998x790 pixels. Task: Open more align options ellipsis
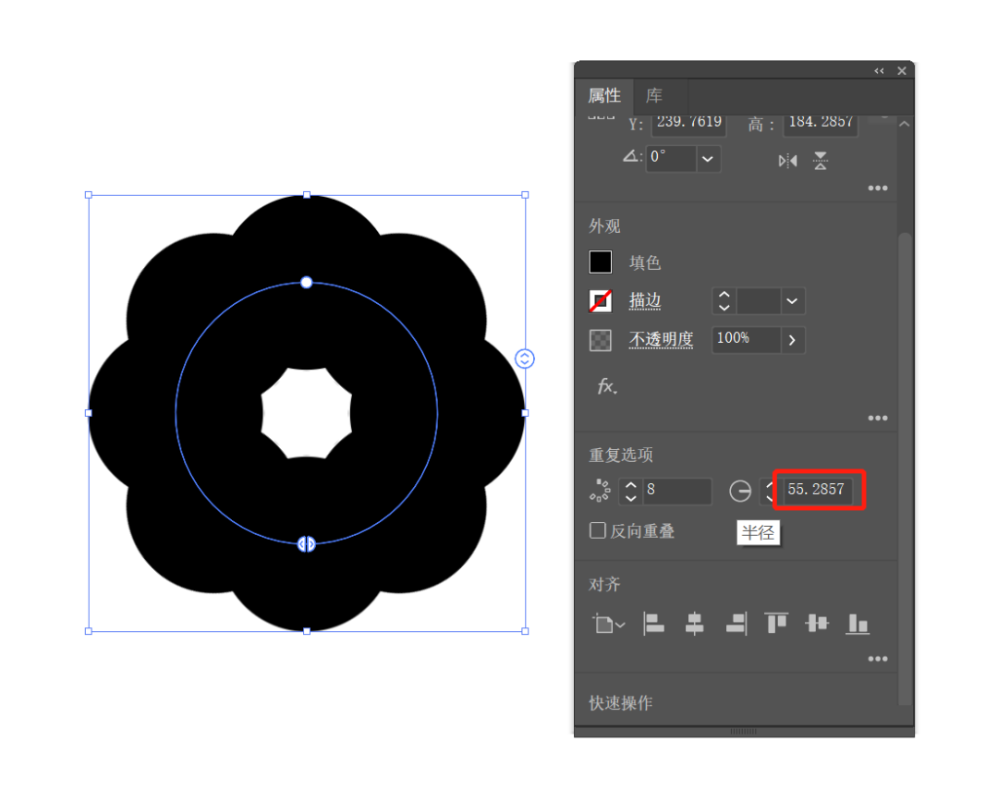click(878, 659)
